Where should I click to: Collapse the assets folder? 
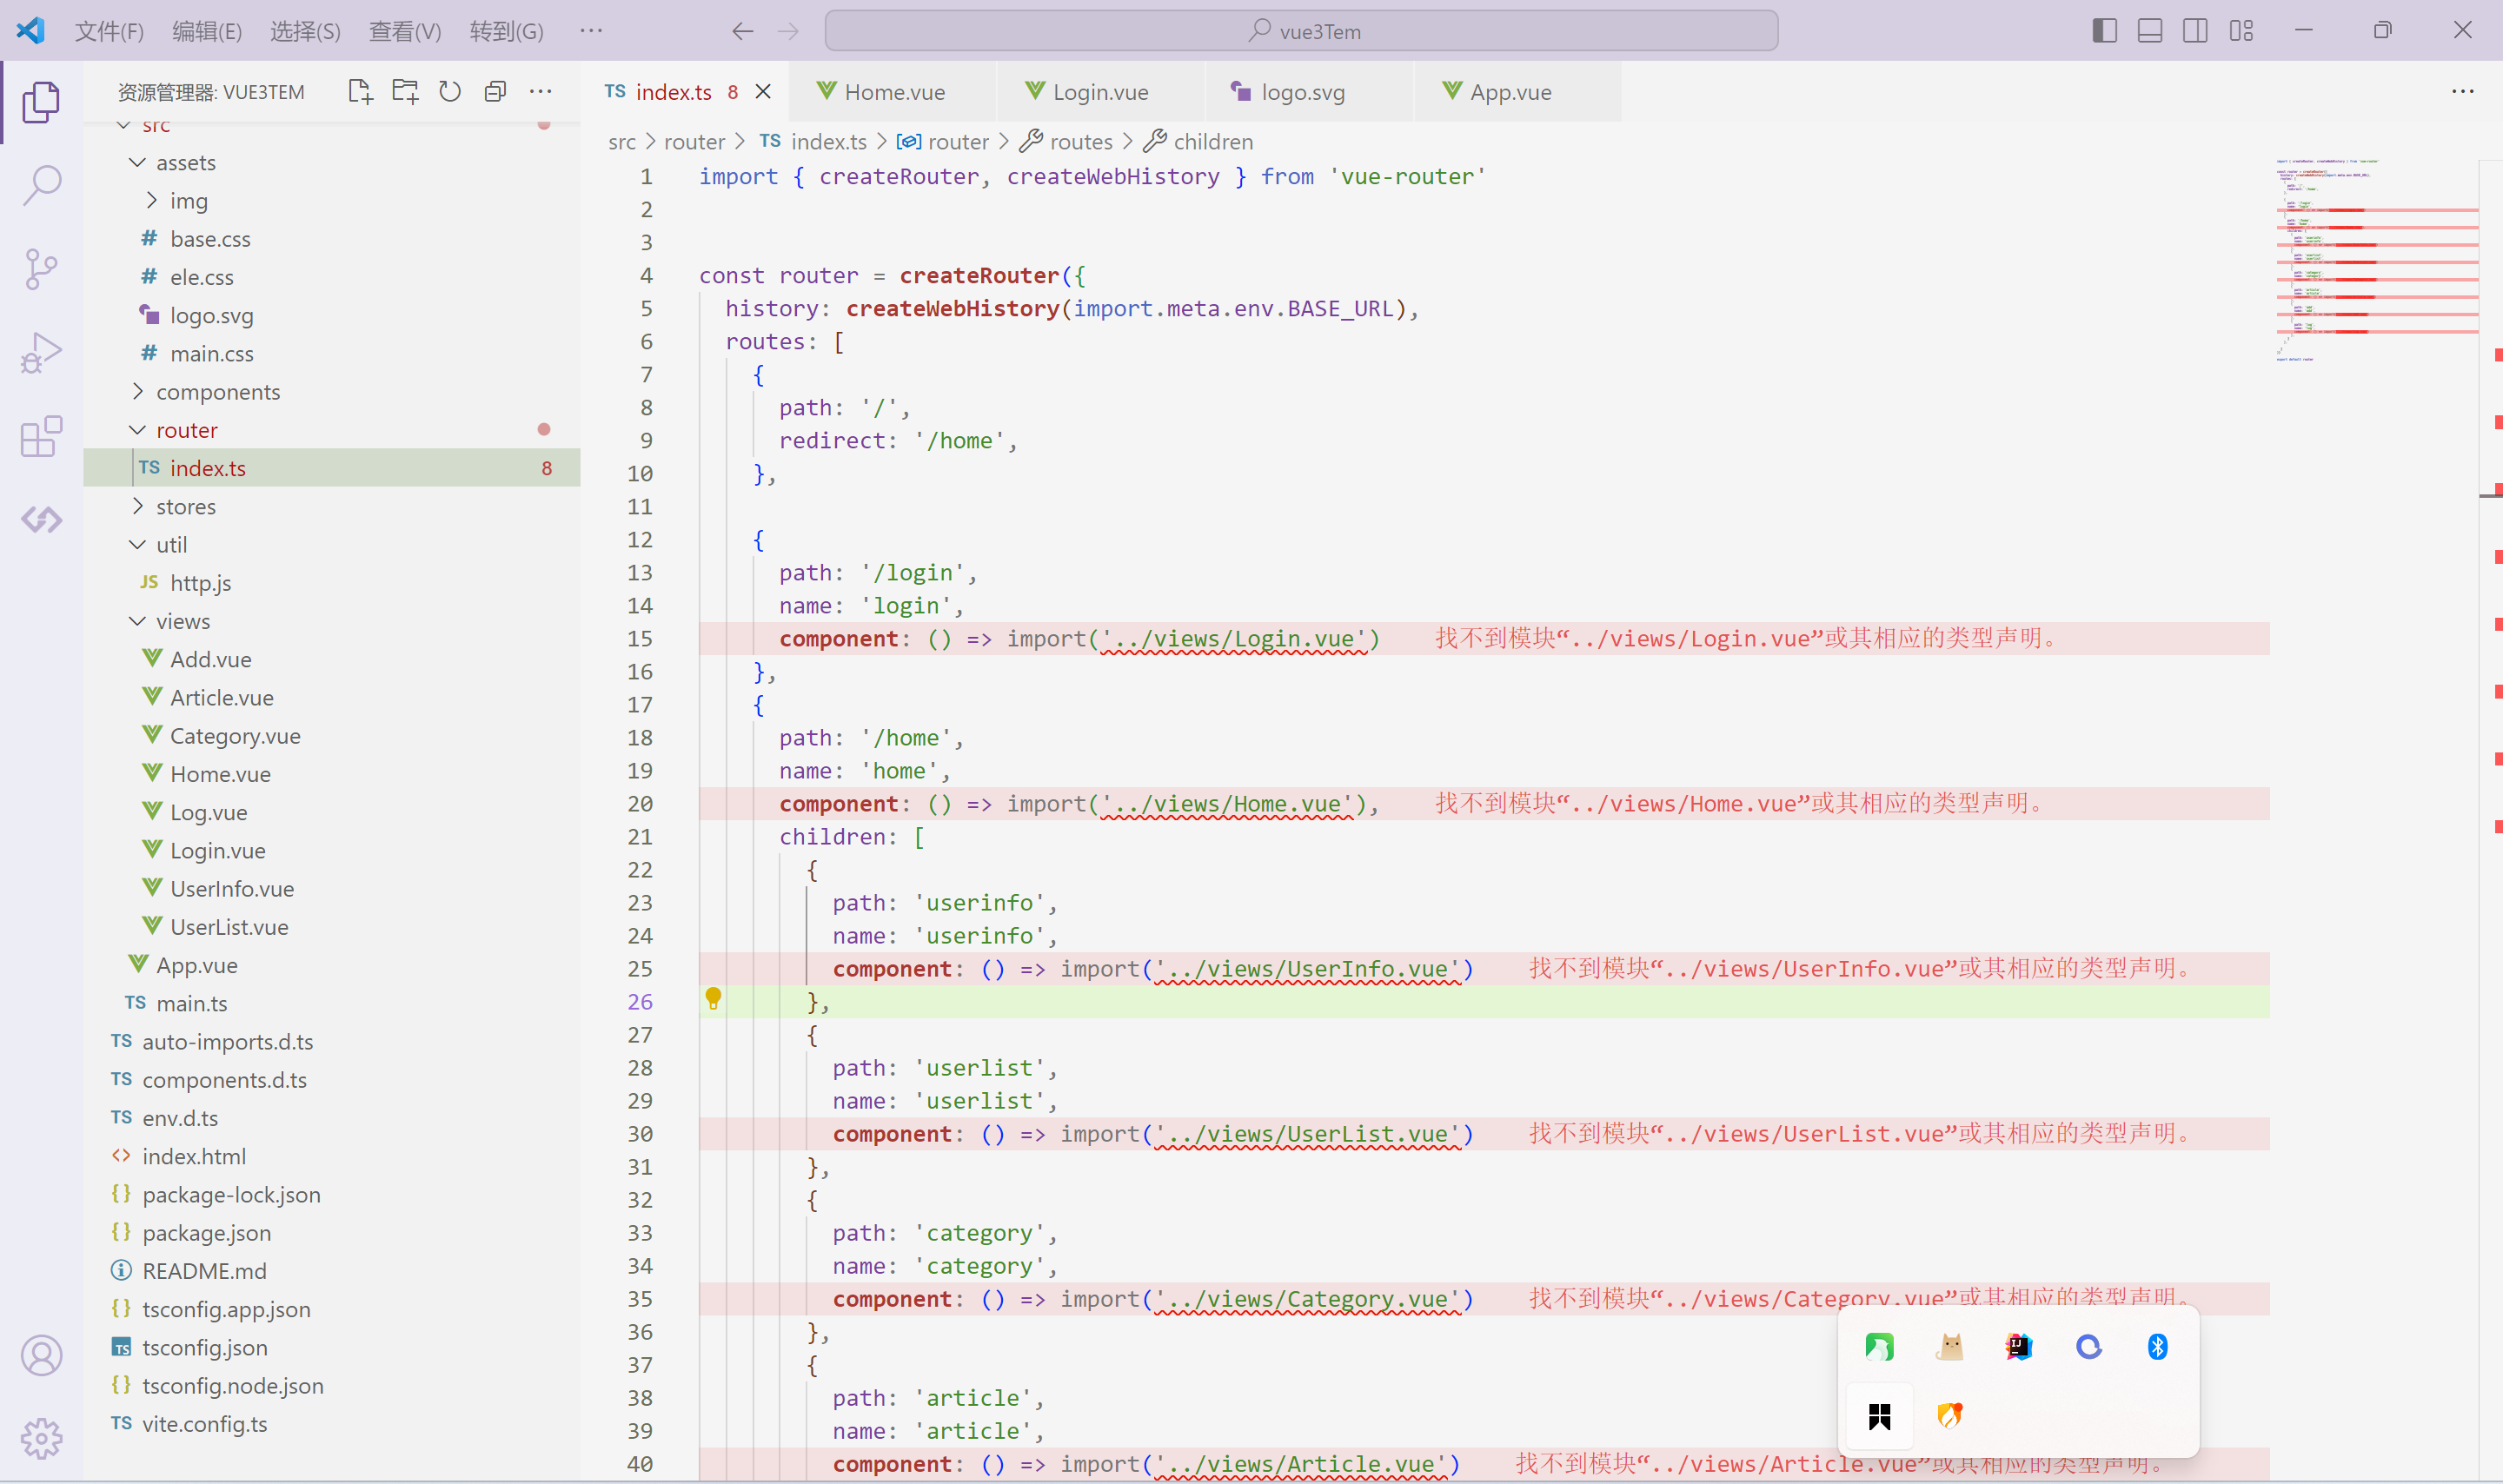(x=137, y=162)
